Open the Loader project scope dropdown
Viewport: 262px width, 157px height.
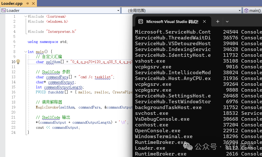(x=118, y=11)
